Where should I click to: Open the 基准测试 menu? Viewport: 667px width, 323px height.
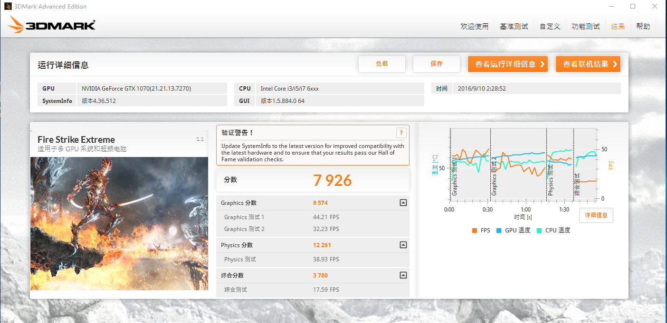[x=514, y=26]
